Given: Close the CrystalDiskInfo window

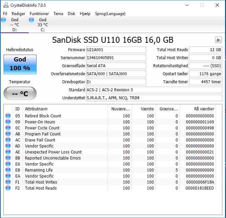Looking at the screenshot, I should coord(217,5).
